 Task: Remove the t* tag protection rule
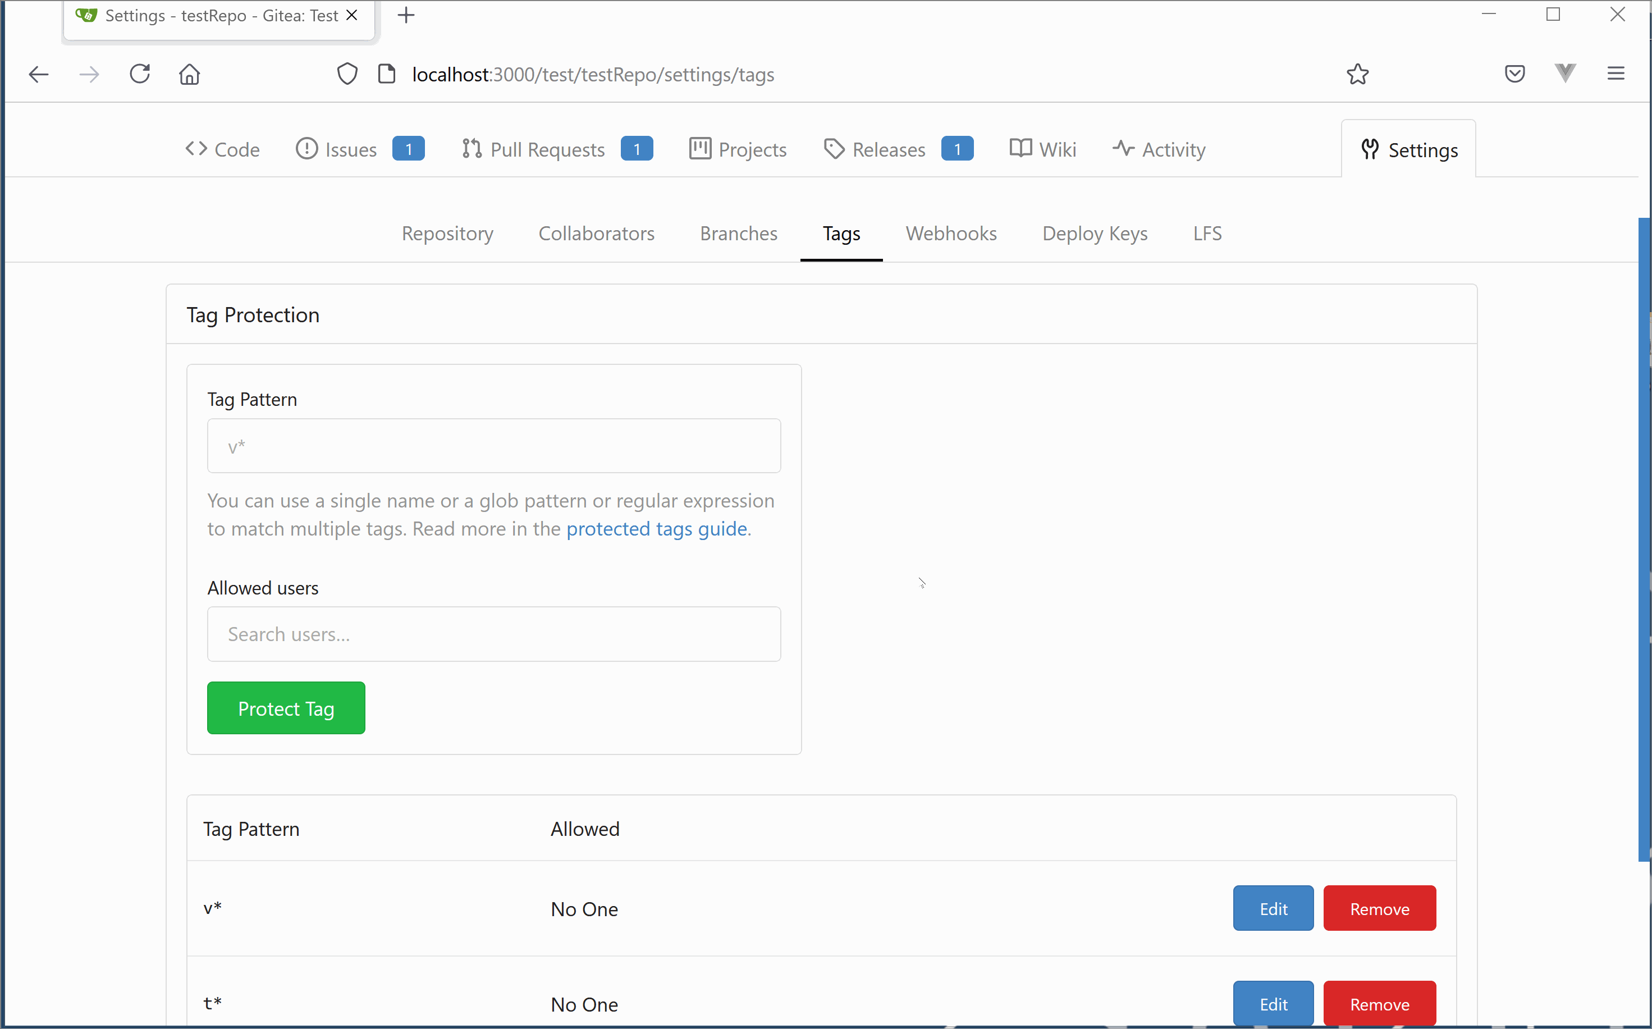1380,1004
